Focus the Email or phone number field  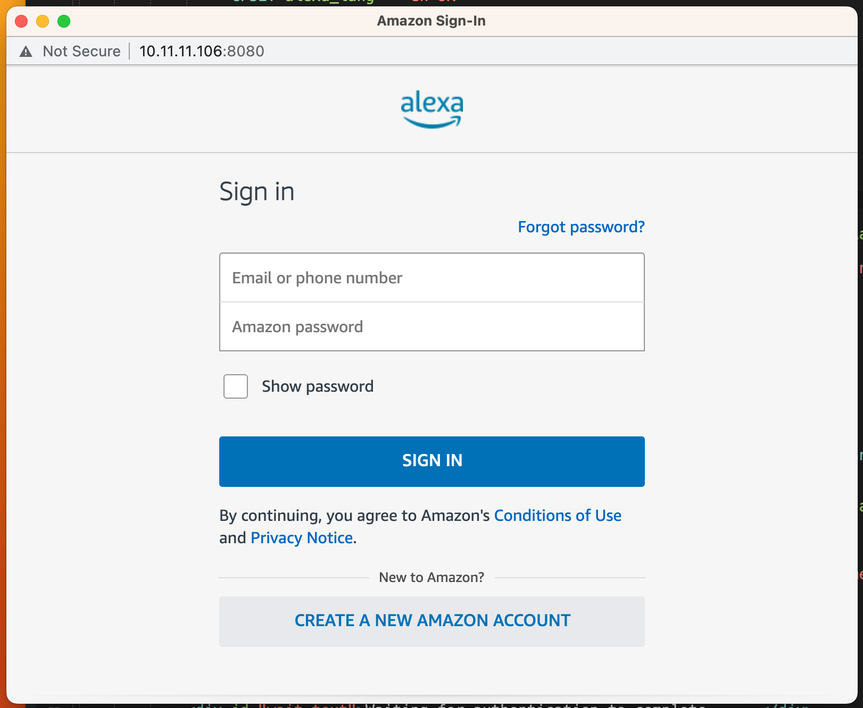click(431, 278)
